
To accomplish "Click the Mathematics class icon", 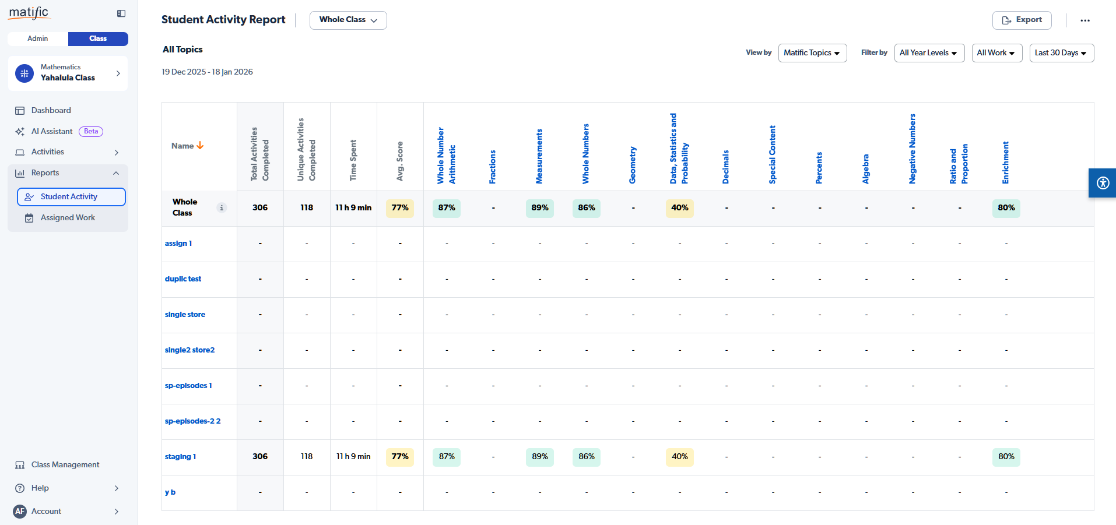I will pos(24,73).
